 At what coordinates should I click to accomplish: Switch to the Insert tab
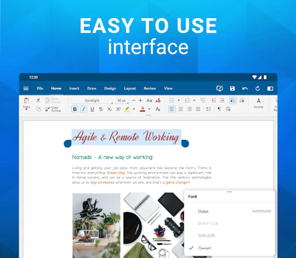click(74, 88)
